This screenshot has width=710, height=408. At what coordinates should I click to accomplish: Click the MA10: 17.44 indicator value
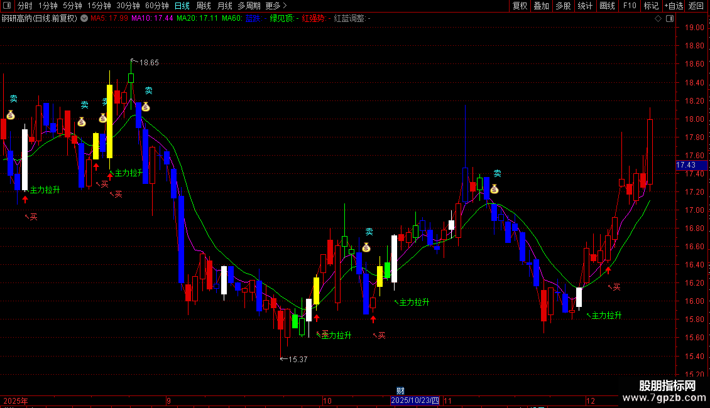(152, 19)
